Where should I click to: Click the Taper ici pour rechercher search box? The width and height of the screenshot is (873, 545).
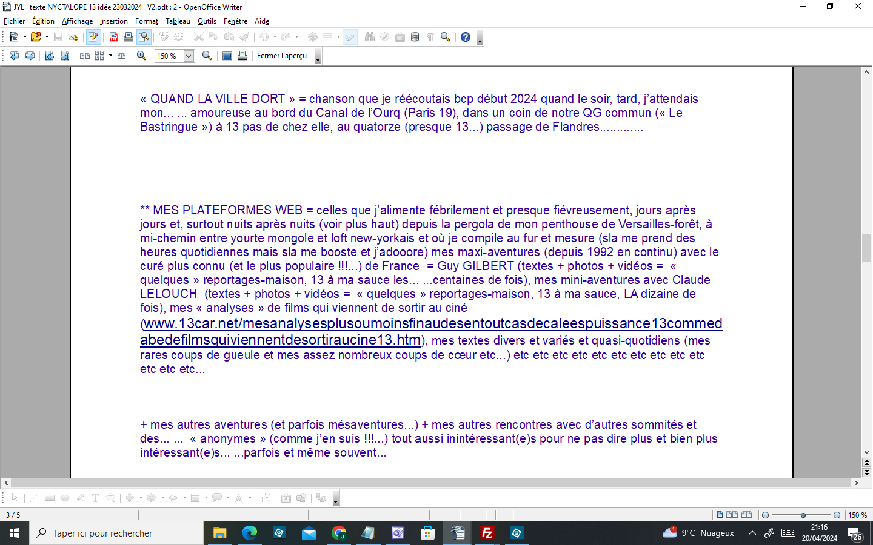tap(116, 533)
